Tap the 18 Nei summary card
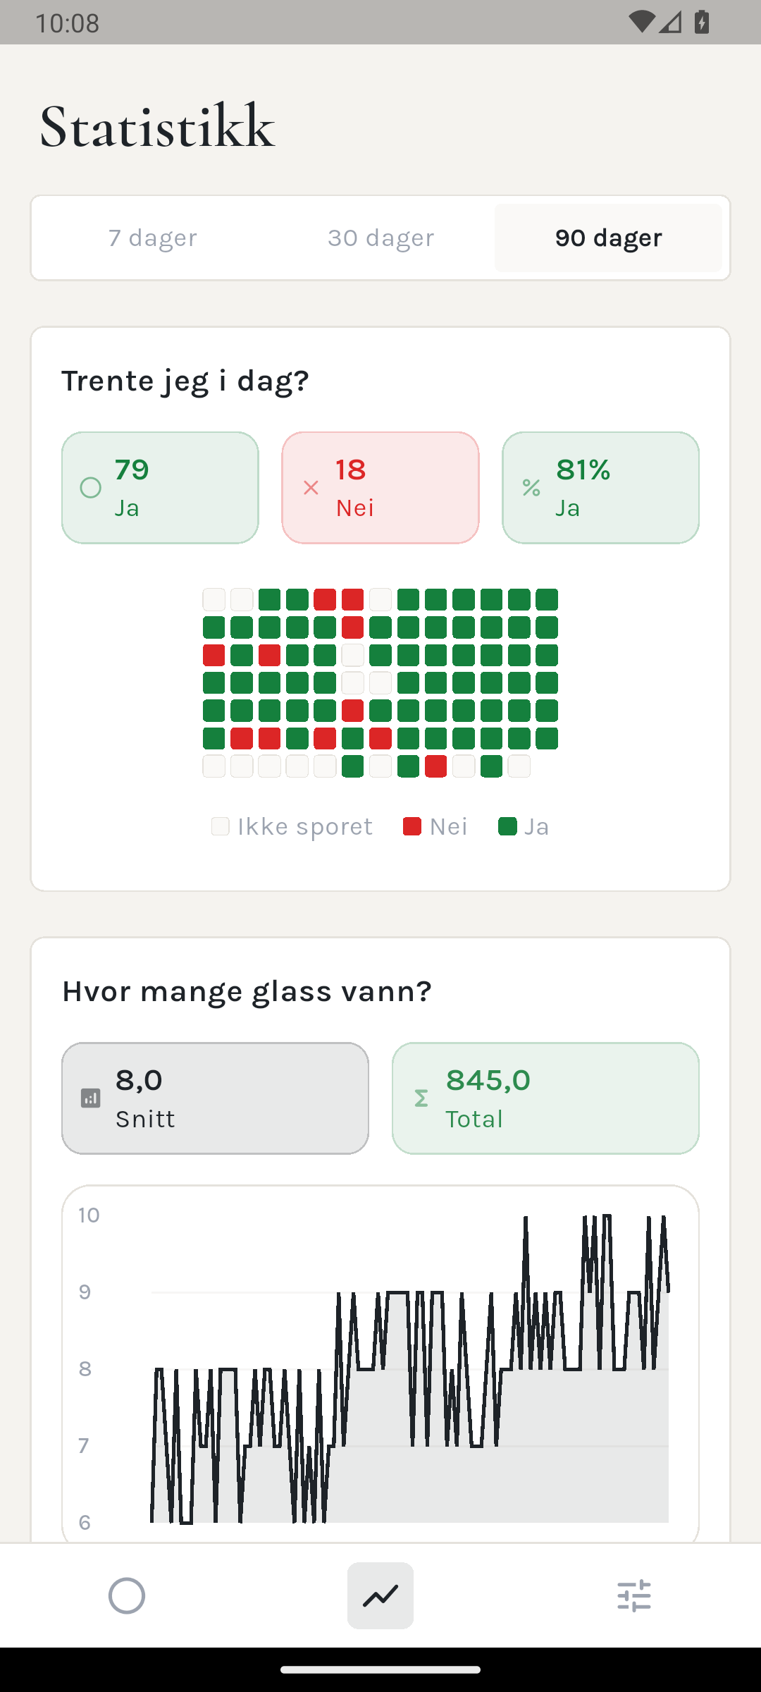This screenshot has width=761, height=1692. [380, 488]
